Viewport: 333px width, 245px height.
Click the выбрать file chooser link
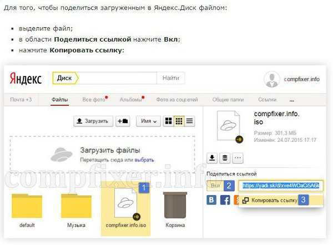(x=144, y=160)
